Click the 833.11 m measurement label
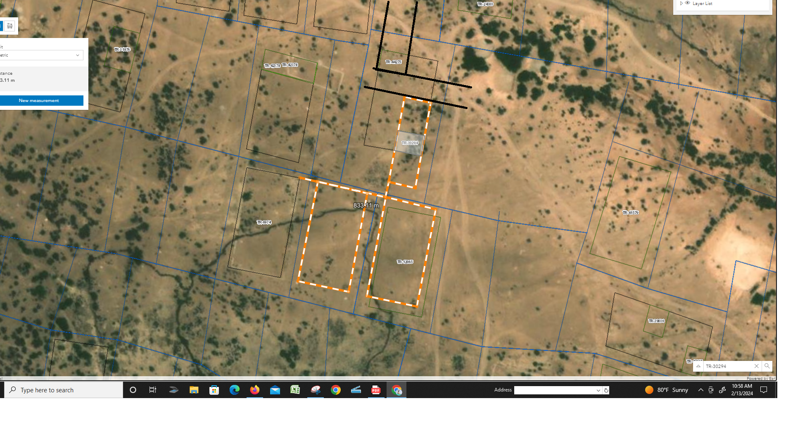This screenshot has width=793, height=446. [366, 205]
